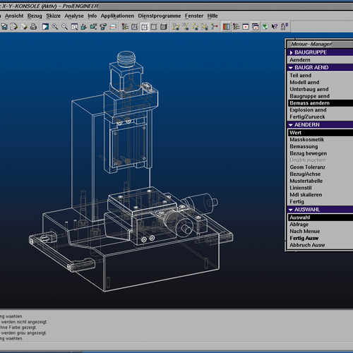This screenshot has height=353, width=353.
Task: Click the zoom out magnifier icon
Action: pyautogui.click(x=64, y=27)
